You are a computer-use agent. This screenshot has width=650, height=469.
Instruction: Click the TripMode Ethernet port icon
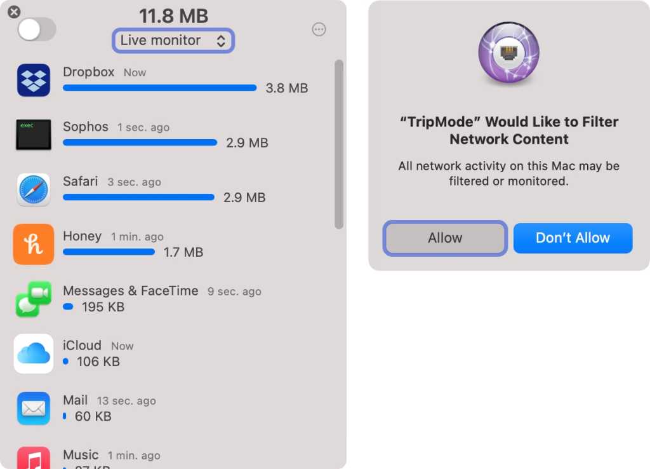coord(508,53)
